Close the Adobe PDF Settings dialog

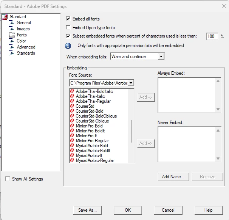[x=224, y=6]
